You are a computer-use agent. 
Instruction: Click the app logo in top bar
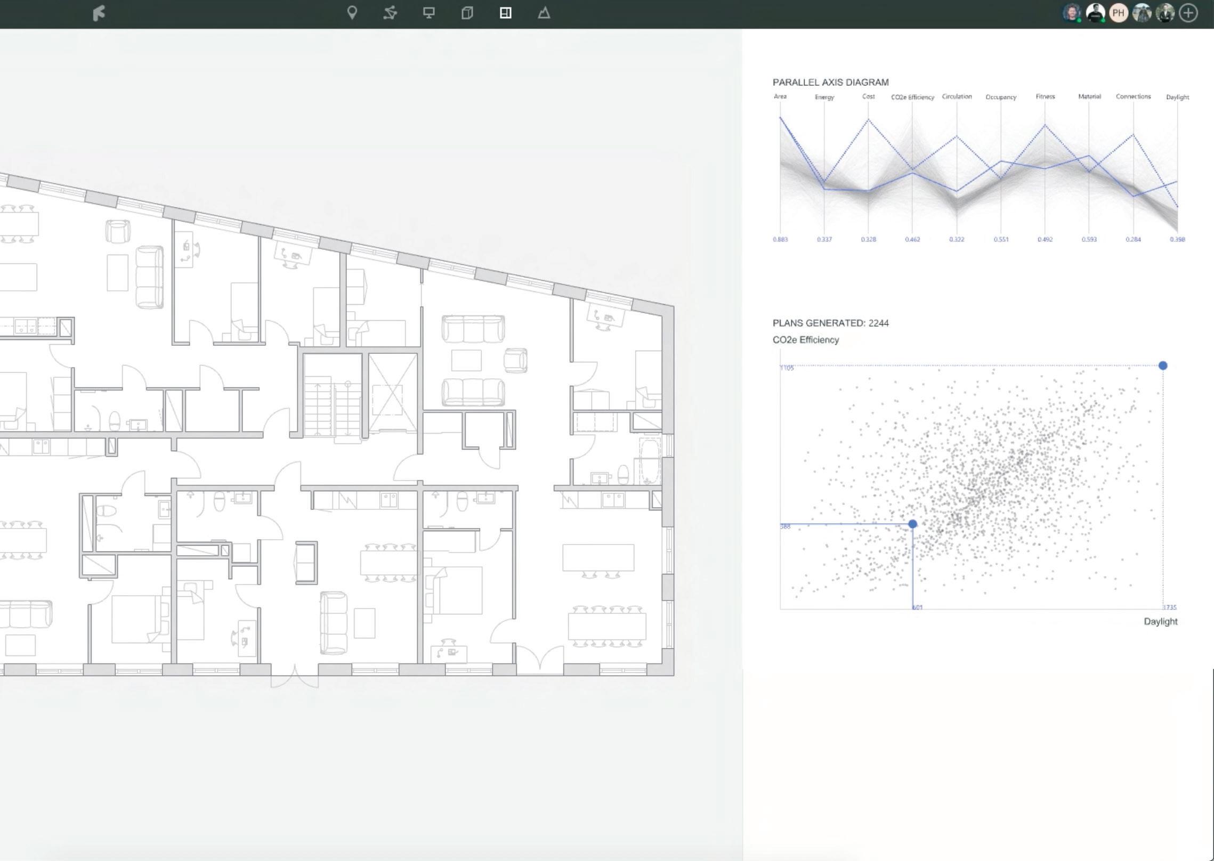(x=99, y=13)
